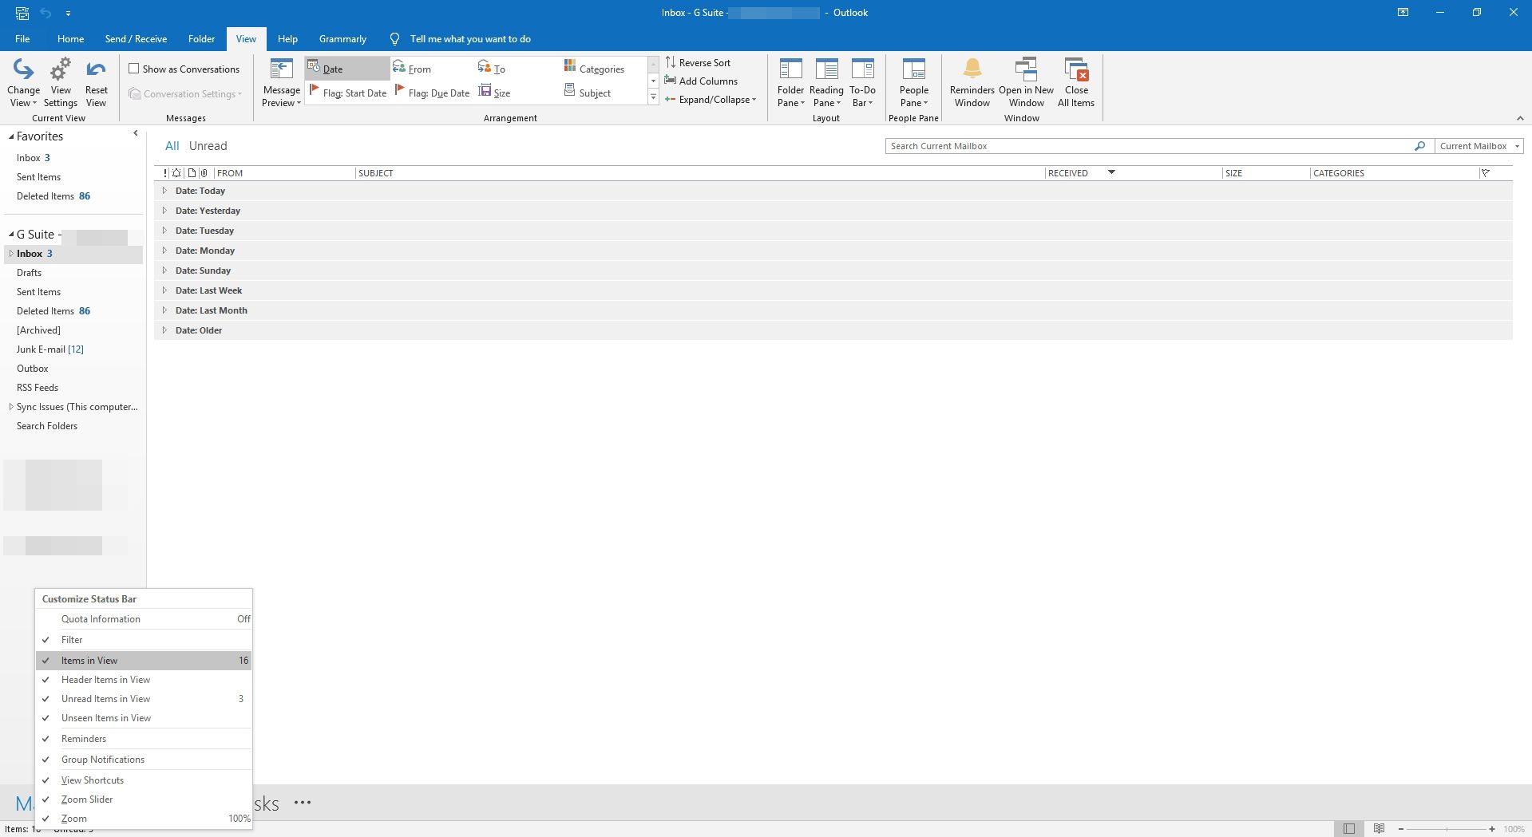Expand Sync Issues folder
This screenshot has height=837, width=1532.
[x=10, y=407]
